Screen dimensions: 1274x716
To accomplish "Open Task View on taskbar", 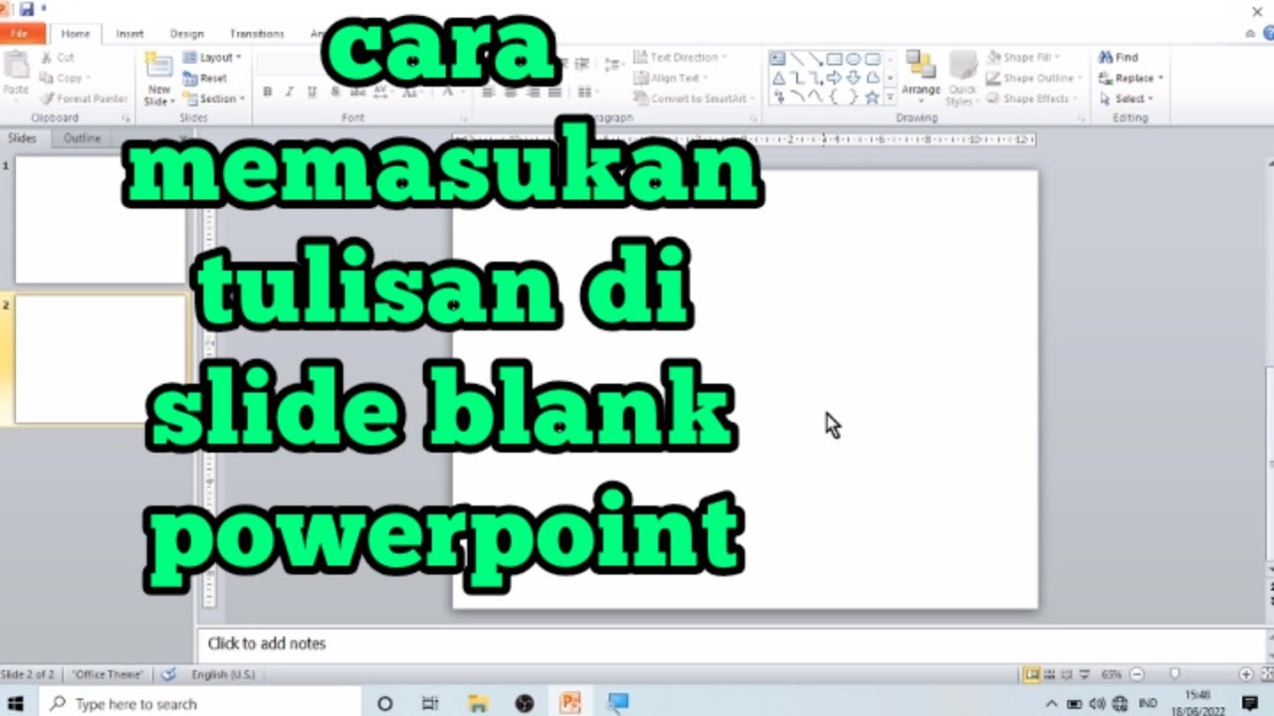I will point(430,703).
